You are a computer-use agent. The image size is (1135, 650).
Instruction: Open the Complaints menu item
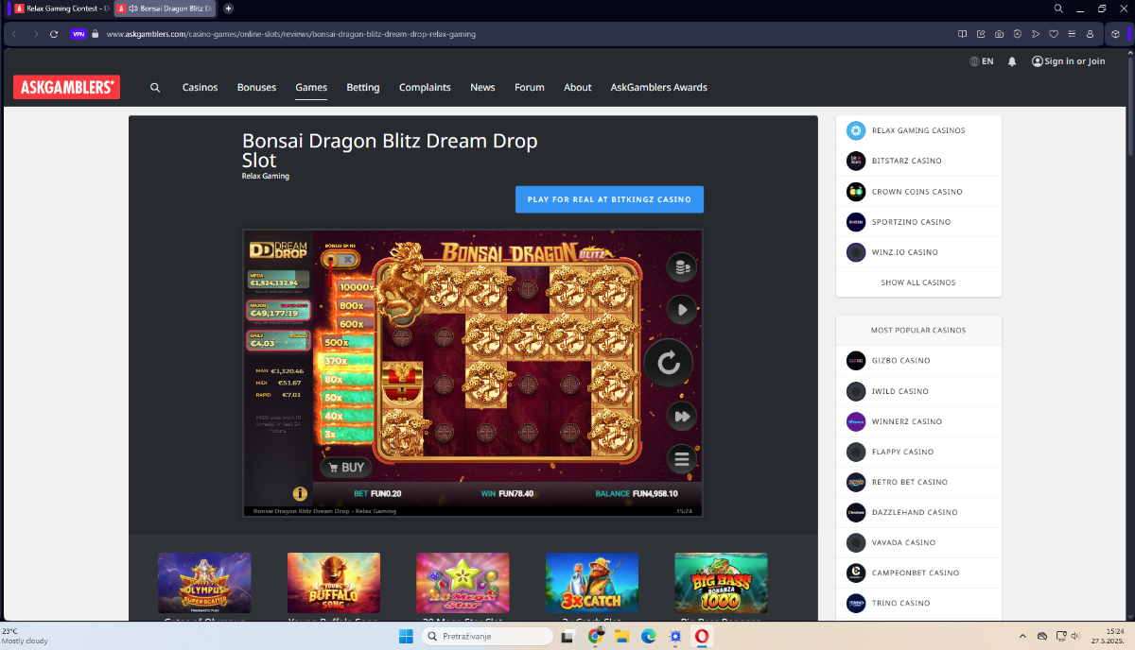click(x=425, y=87)
